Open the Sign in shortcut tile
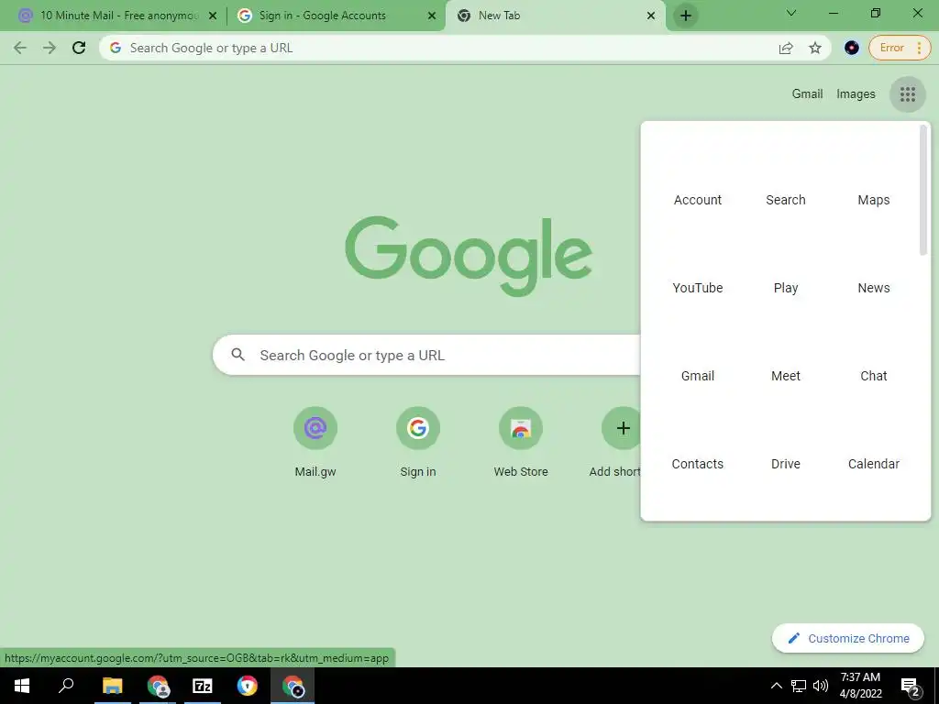The height and width of the screenshot is (704, 939). [418, 442]
